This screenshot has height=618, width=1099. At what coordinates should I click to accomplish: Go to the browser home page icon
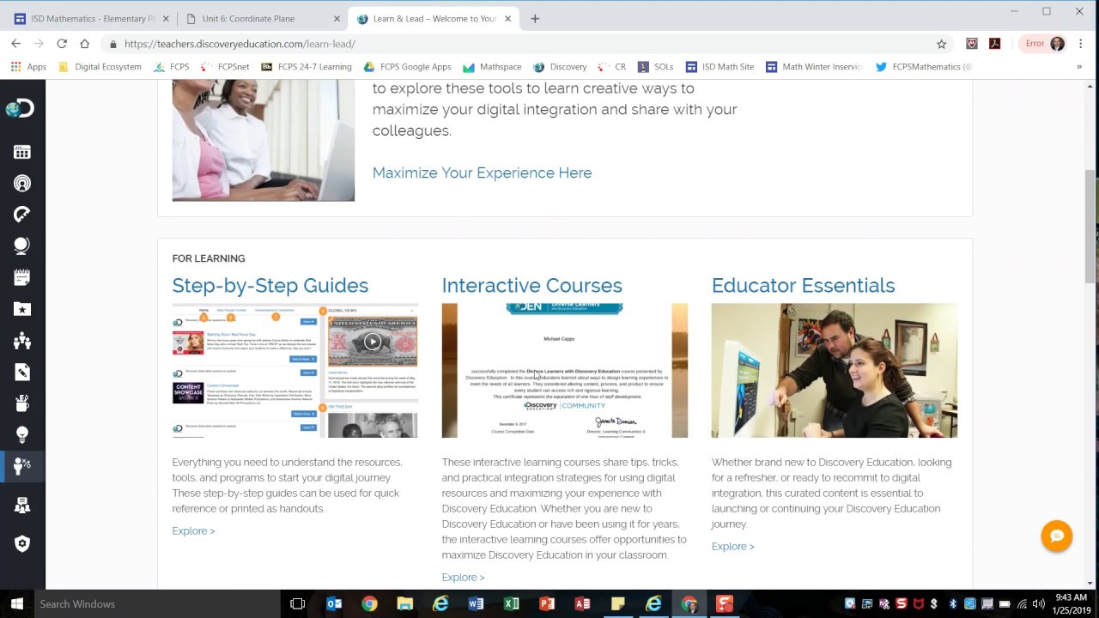84,44
